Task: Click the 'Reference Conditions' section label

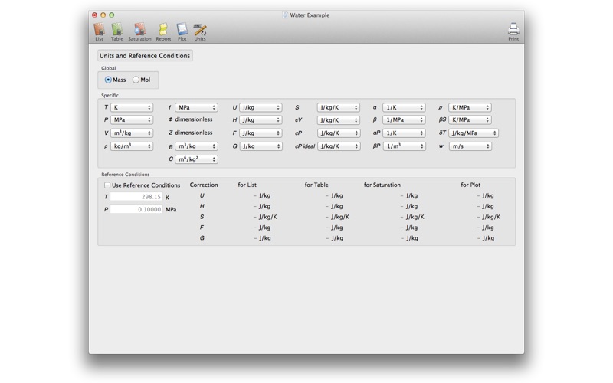Action: pyautogui.click(x=125, y=175)
